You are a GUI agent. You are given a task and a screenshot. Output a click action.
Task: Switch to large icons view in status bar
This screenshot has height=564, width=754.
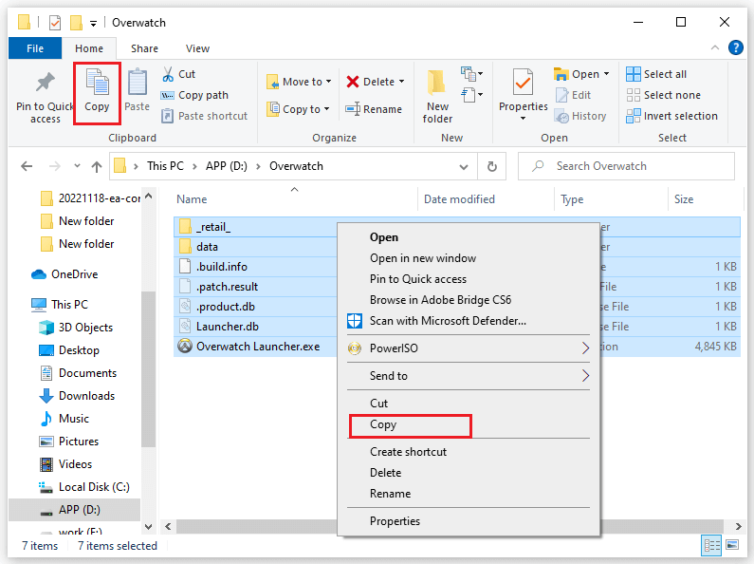732,545
